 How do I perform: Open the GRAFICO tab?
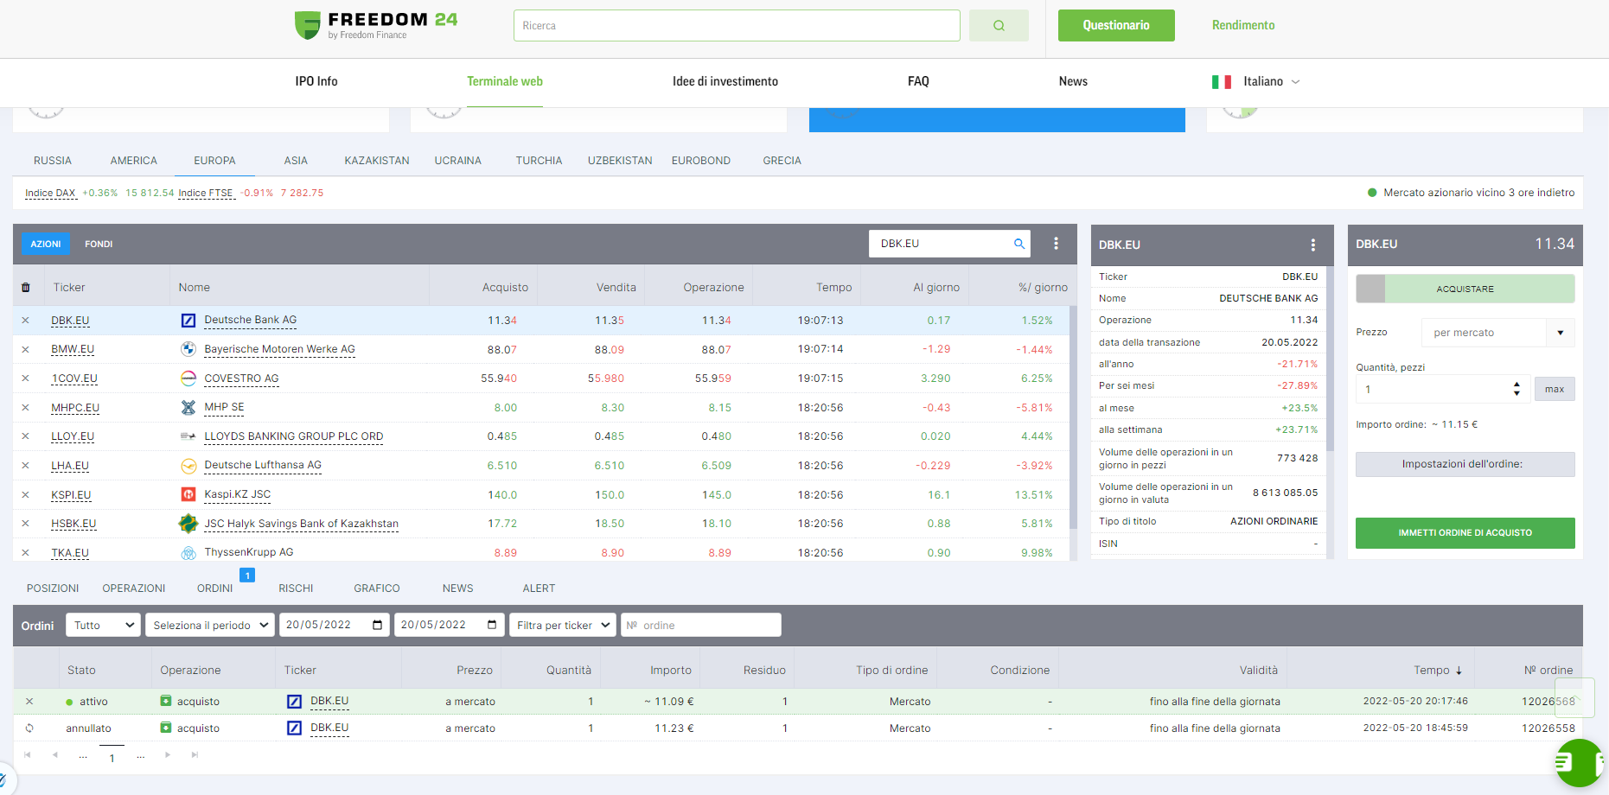(377, 588)
